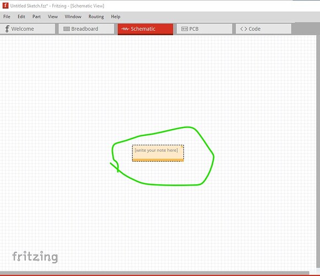Open the Window menu

(73, 17)
